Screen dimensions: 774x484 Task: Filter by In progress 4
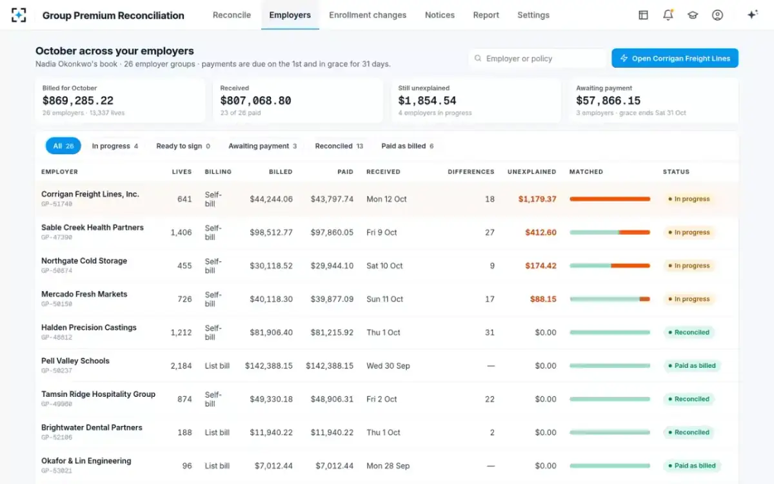[115, 146]
